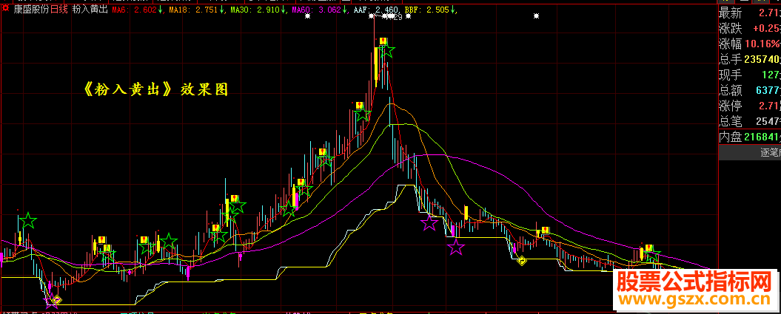Click the red gear icon beside 康盛股份
781x314 pixels.
(x=5, y=9)
